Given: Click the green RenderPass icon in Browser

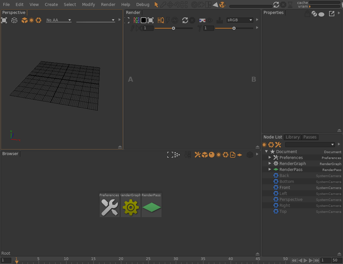Looking at the screenshot, I should pyautogui.click(x=152, y=208).
